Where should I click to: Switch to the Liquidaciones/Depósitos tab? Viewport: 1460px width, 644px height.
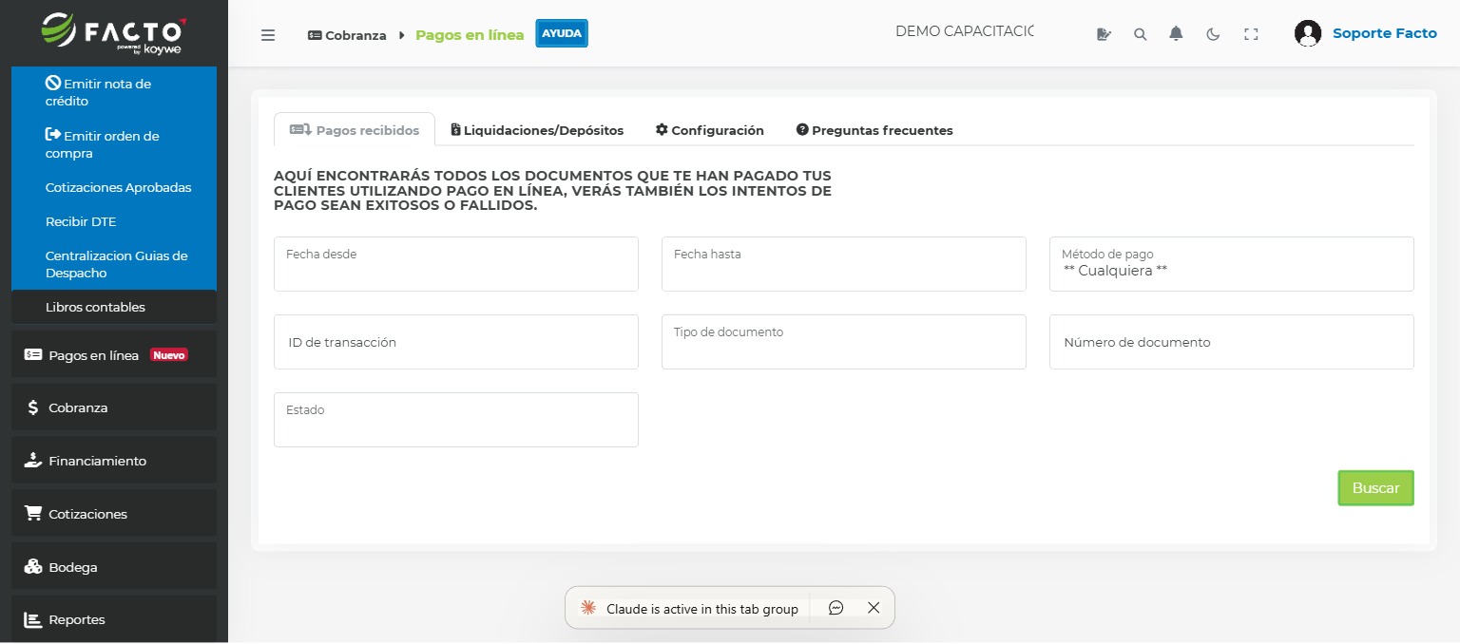538,129
